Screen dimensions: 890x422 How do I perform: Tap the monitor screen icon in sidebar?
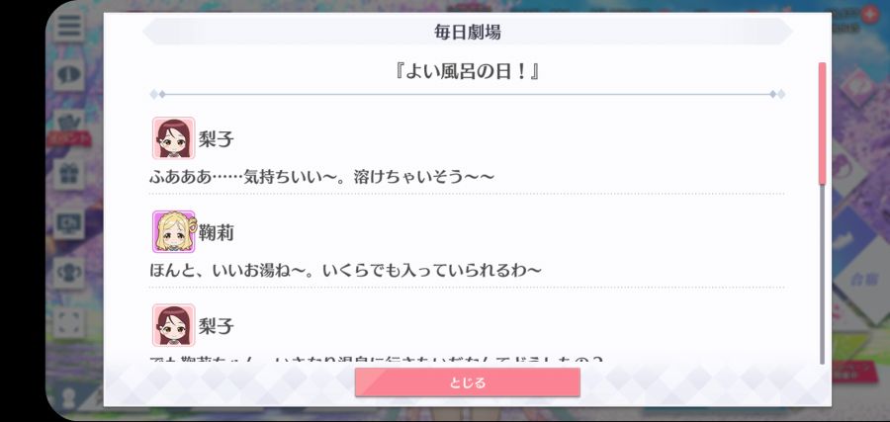(70, 223)
